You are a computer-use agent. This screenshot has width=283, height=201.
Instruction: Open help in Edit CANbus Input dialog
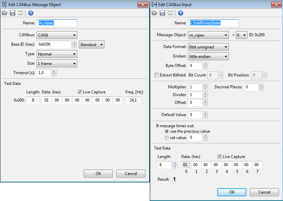pyautogui.click(x=181, y=13)
